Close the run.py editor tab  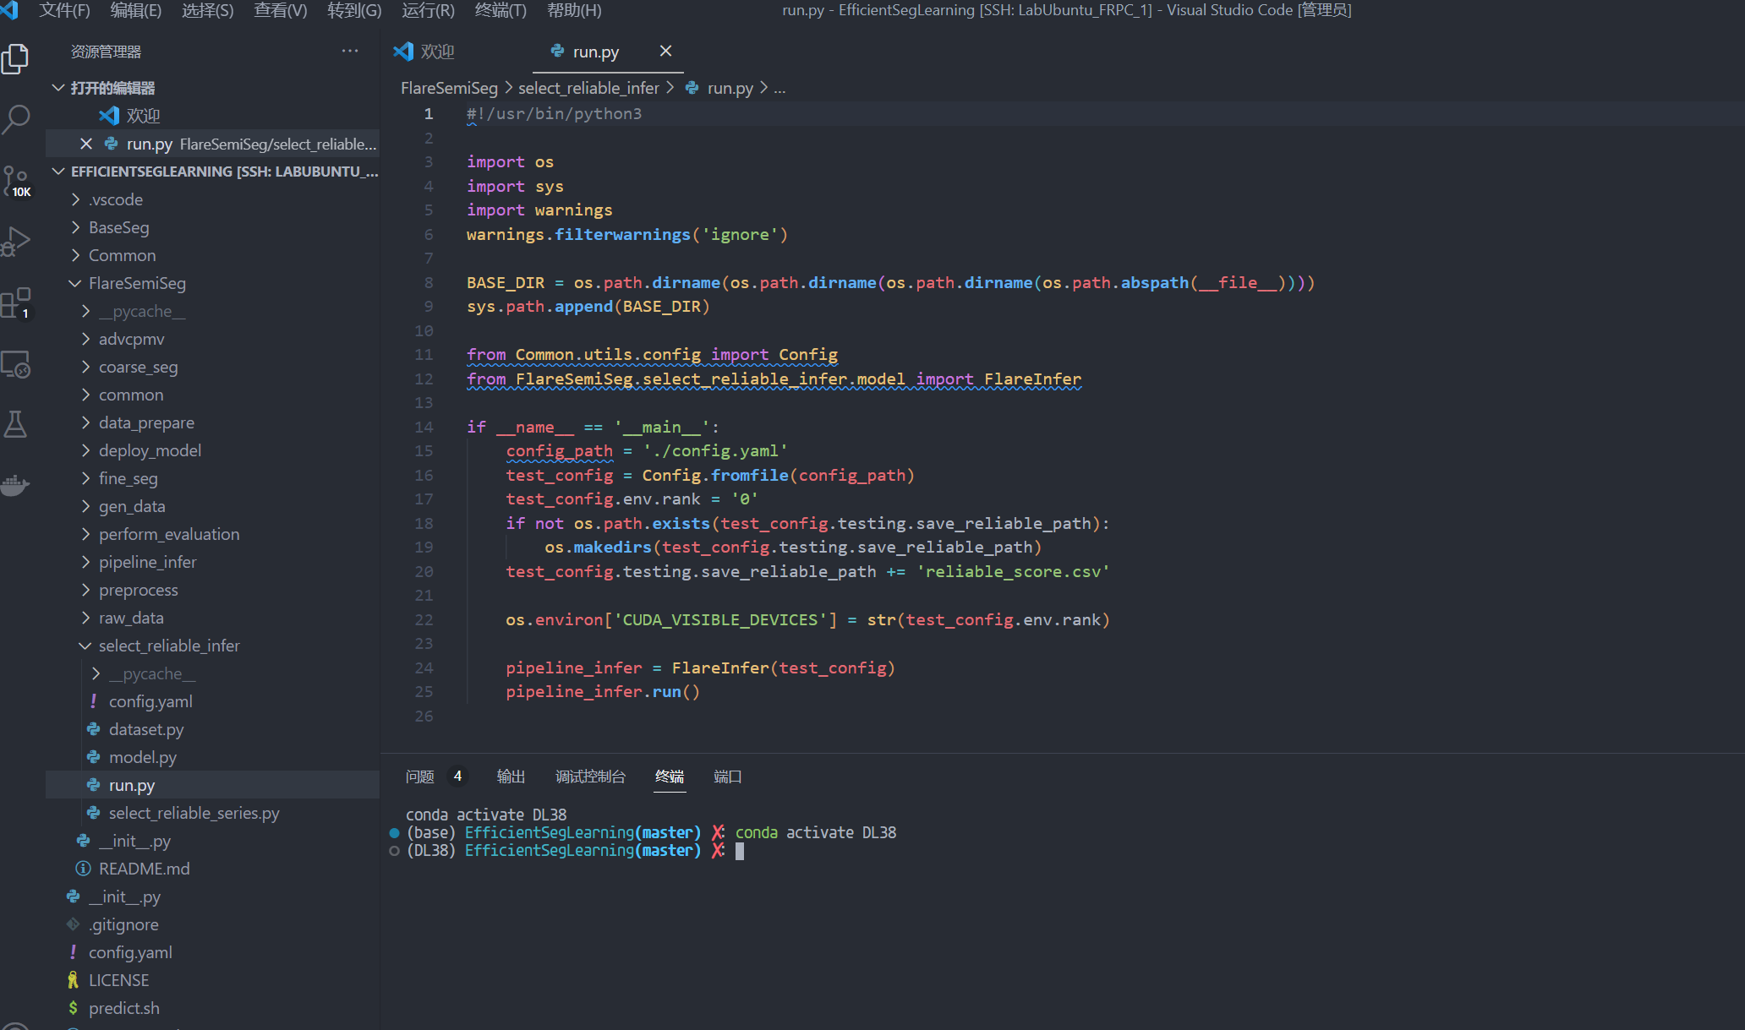pyautogui.click(x=665, y=52)
